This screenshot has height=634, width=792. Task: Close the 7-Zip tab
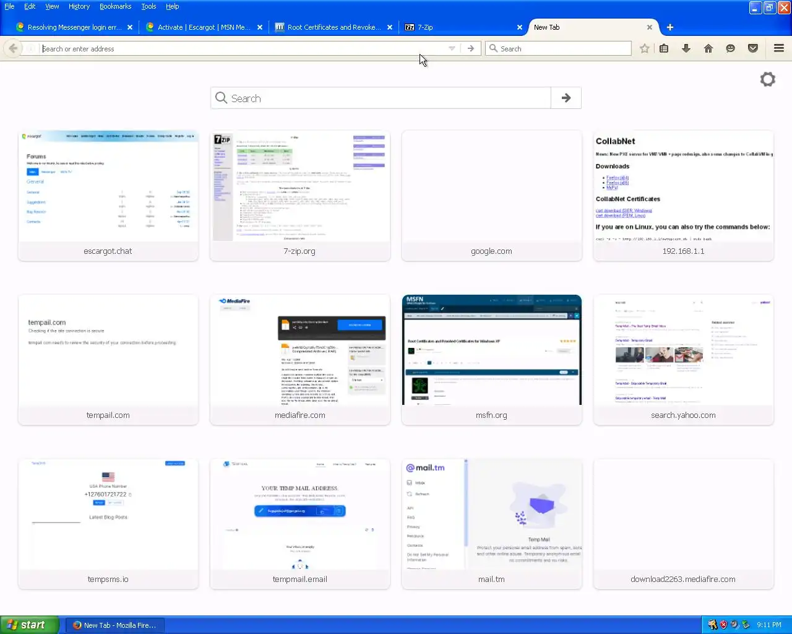[520, 27]
